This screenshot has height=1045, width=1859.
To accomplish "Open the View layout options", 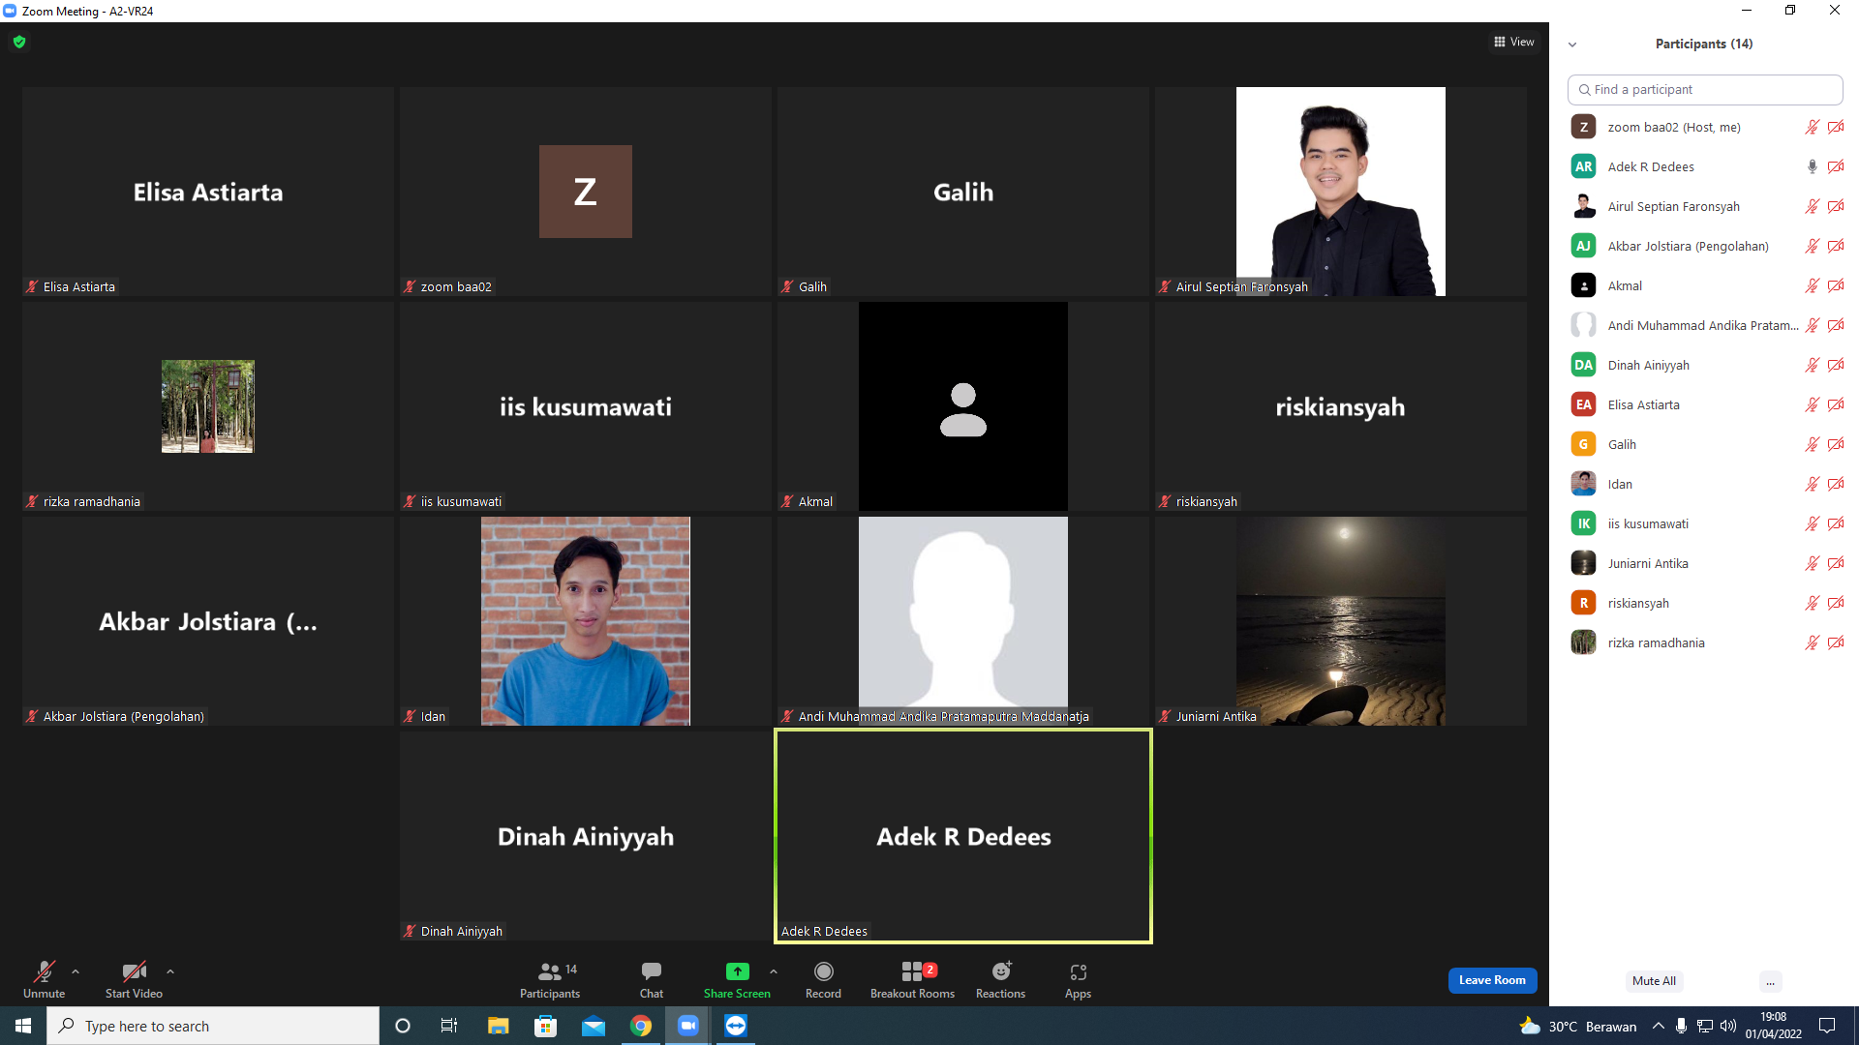I will (1514, 42).
